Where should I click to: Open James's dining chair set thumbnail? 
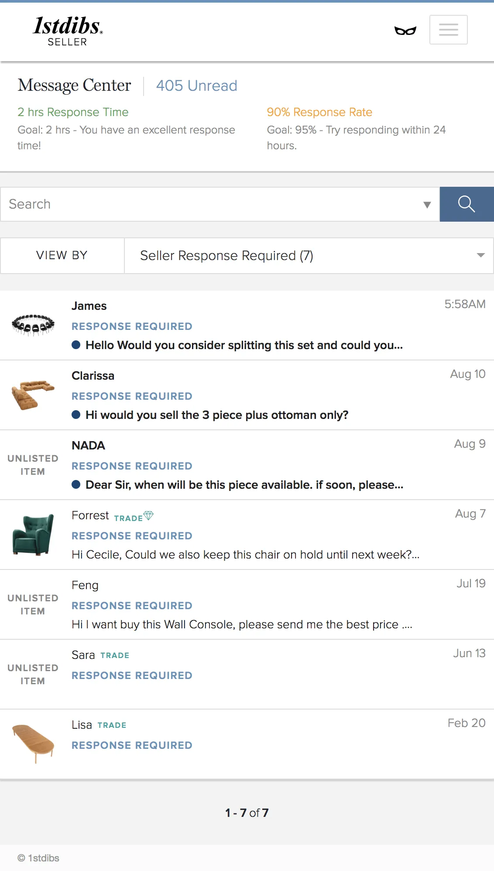click(33, 325)
